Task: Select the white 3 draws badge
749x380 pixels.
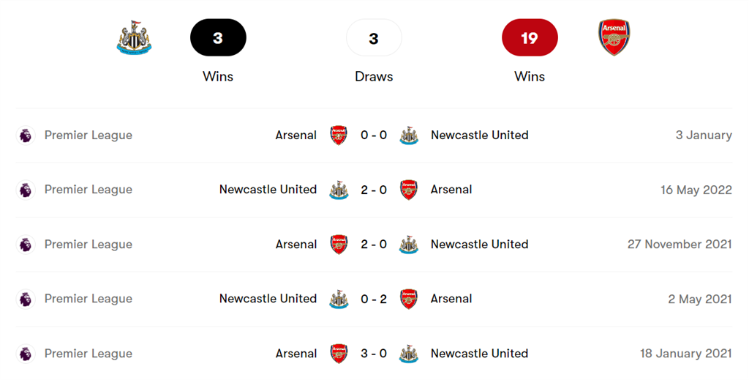Action: point(374,38)
